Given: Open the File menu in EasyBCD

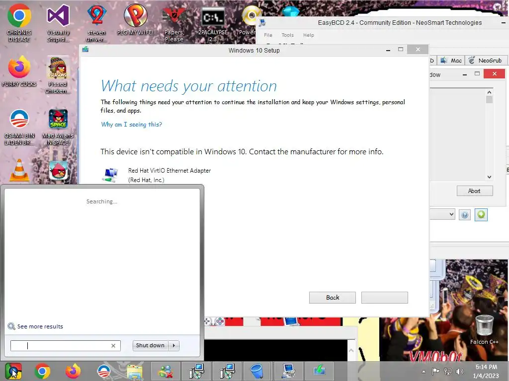Looking at the screenshot, I should [x=268, y=35].
